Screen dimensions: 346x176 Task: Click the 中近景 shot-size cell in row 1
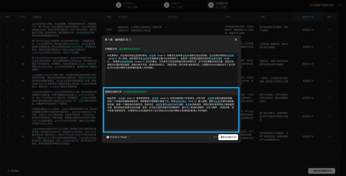pyautogui.click(x=109, y=30)
